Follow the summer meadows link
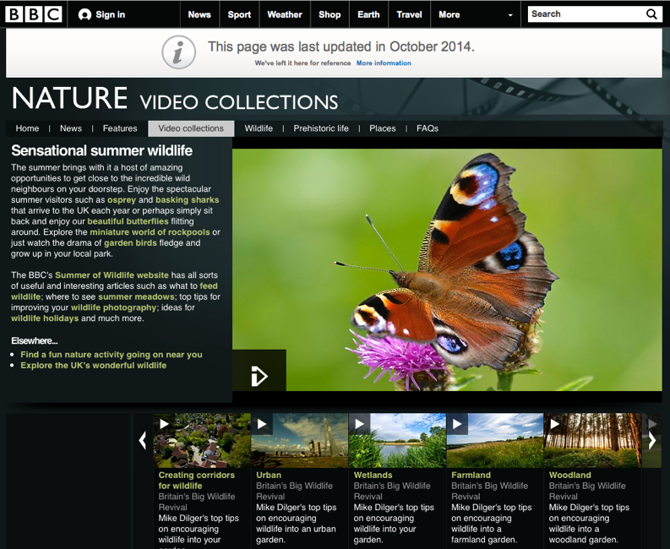670x549 pixels. click(136, 296)
